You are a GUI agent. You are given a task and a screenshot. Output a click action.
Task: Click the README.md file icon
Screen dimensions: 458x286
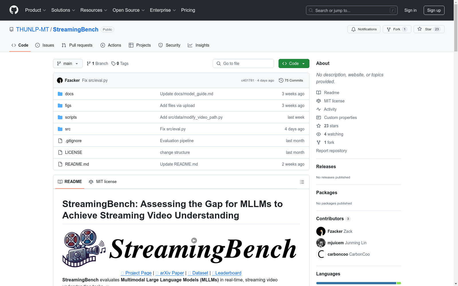click(x=60, y=164)
